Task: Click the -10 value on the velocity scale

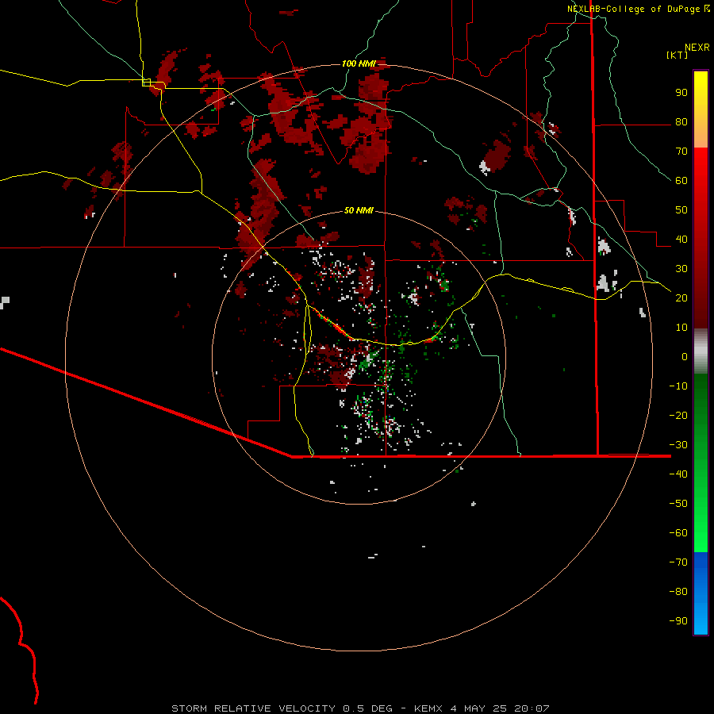Action: click(x=678, y=386)
